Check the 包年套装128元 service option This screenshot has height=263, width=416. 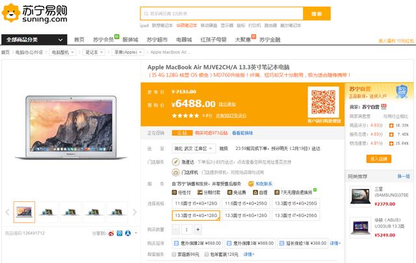click(x=207, y=255)
